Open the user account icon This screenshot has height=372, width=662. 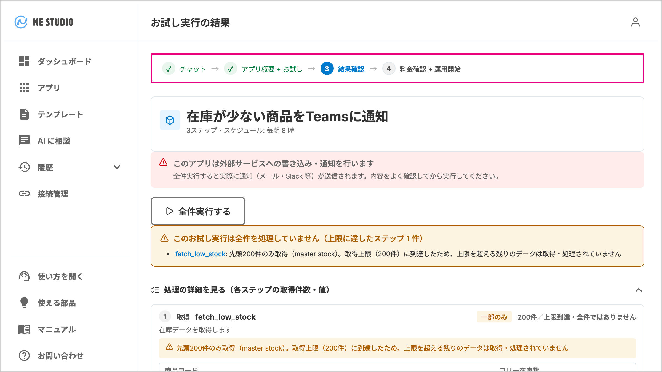(x=635, y=22)
